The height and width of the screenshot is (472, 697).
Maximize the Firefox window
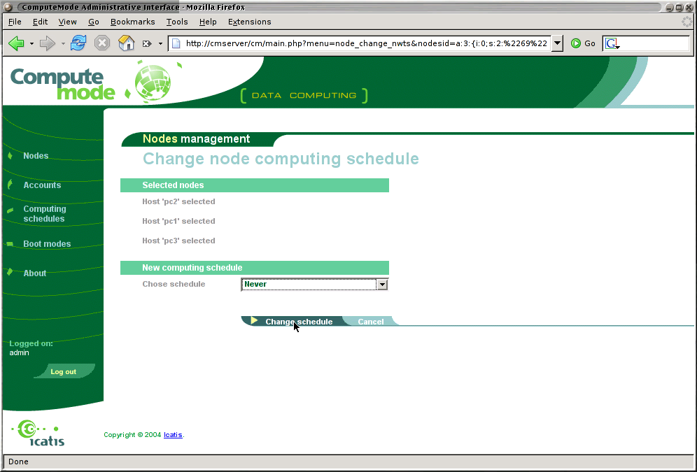coord(680,7)
